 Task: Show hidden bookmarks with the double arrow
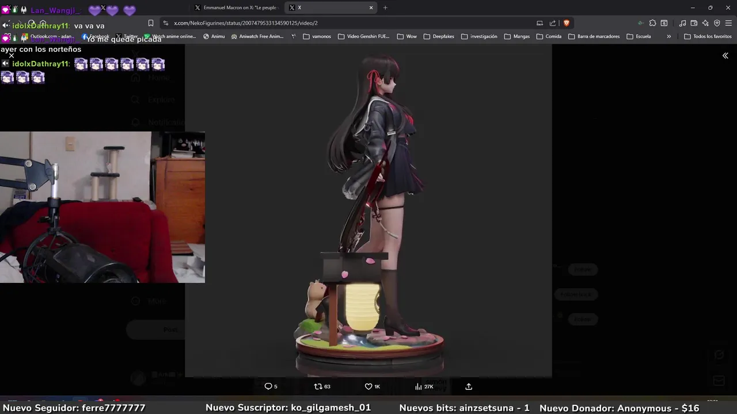coord(668,36)
